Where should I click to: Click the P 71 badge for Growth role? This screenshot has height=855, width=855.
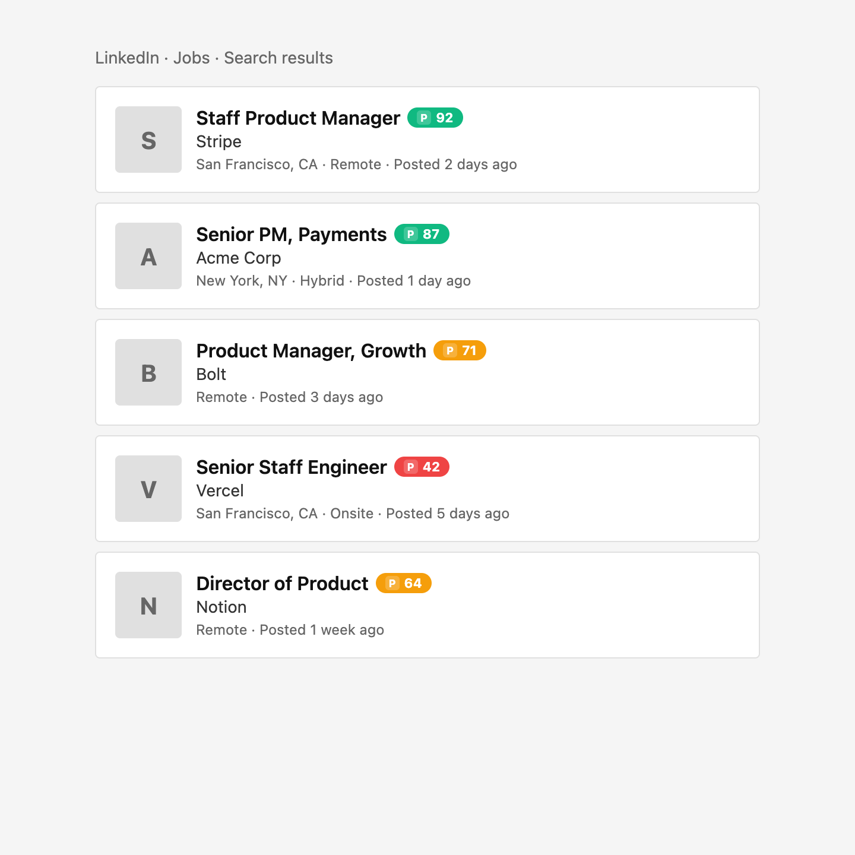click(x=460, y=350)
